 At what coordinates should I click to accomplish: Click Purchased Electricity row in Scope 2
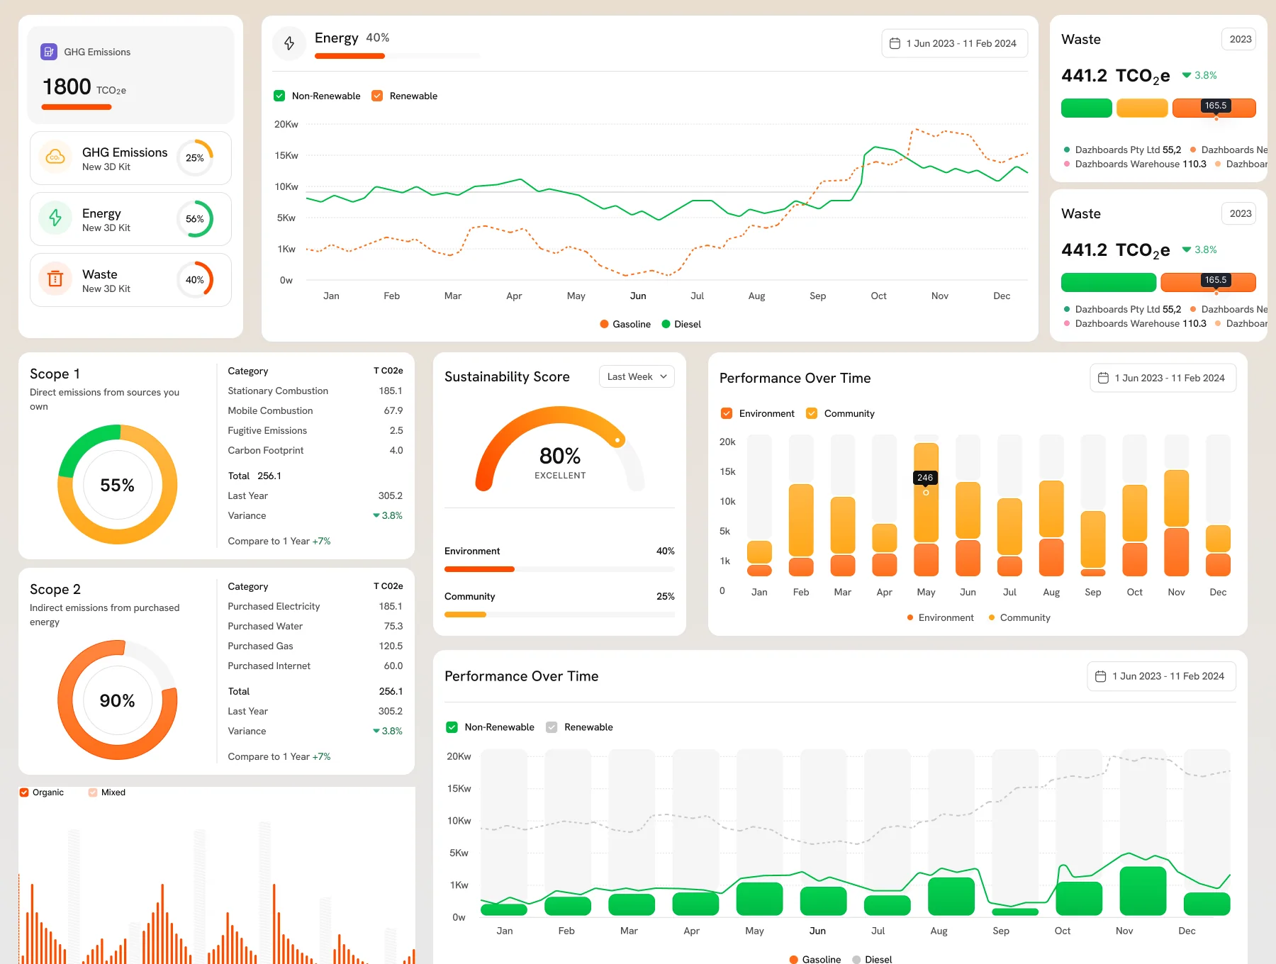315,606
